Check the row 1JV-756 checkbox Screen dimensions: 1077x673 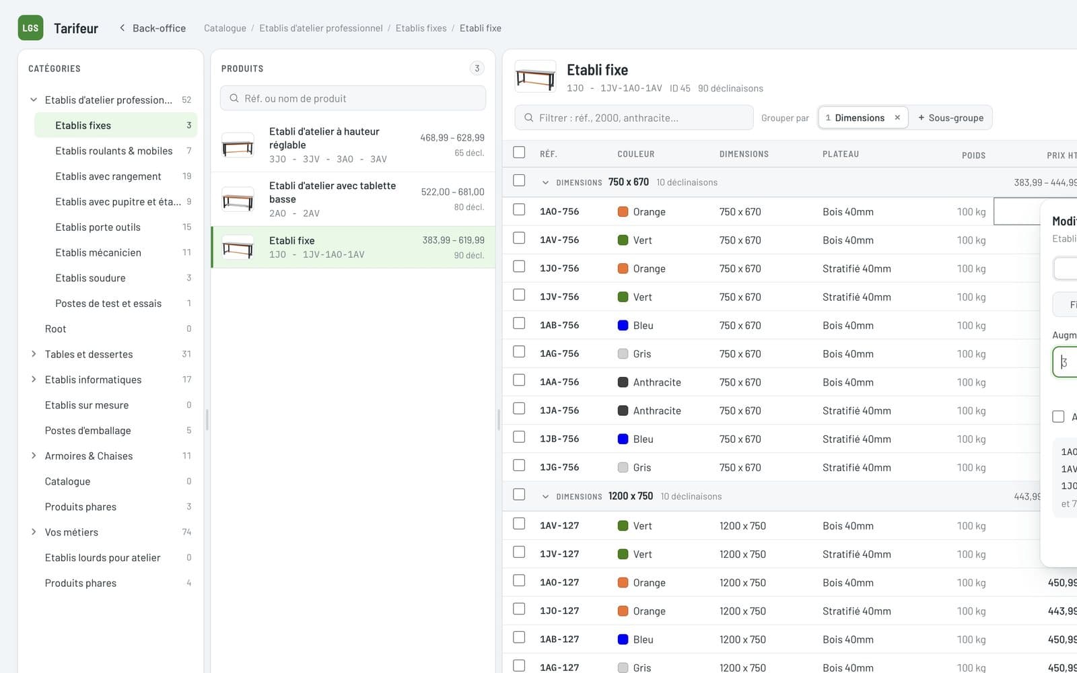[519, 295]
